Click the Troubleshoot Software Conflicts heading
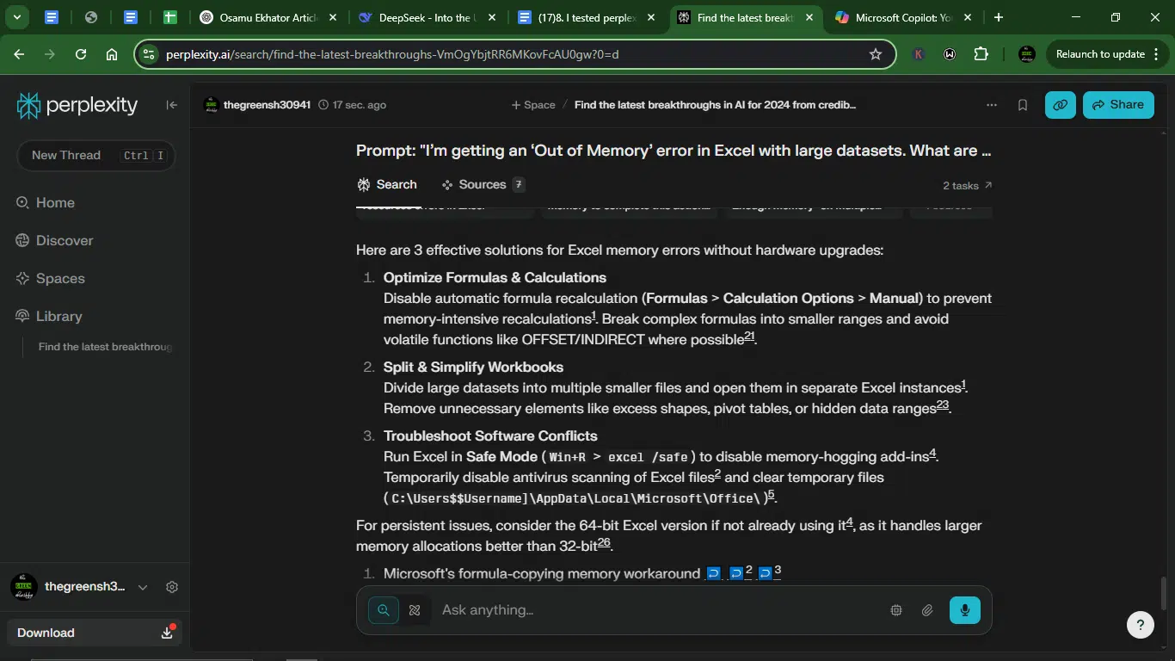Viewport: 1175px width, 661px height. pyautogui.click(x=490, y=436)
